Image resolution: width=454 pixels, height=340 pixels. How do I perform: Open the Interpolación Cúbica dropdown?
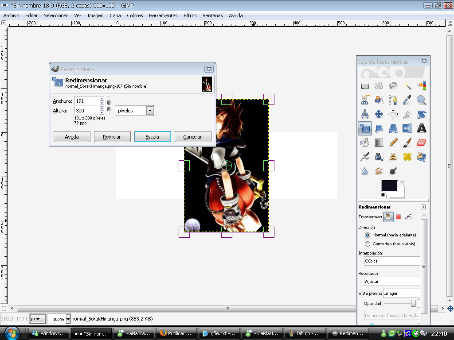(x=392, y=261)
